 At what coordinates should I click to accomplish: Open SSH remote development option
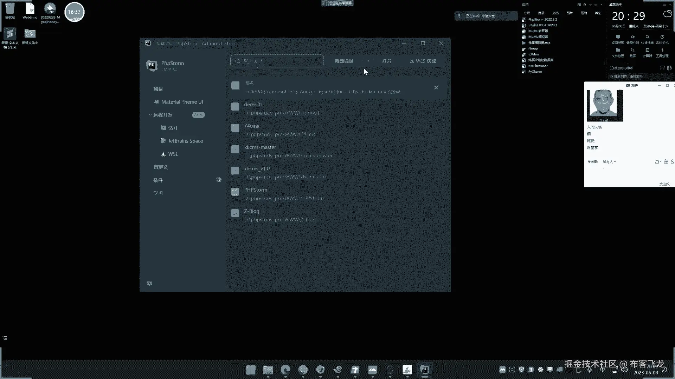point(172,128)
